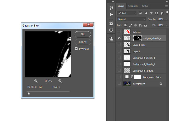Image resolution: width=190 pixels, height=121 pixels.
Task: Collapse the Layers panel with right double arrows
Action: [167, 2]
